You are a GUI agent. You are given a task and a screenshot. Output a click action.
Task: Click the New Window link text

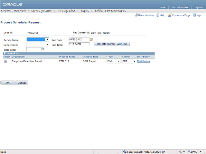click(x=146, y=15)
